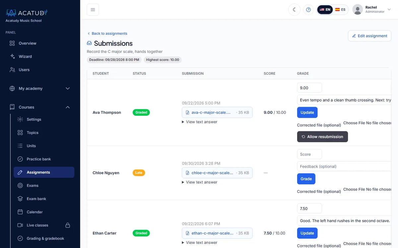Switch language to ES
398x248 pixels.
coord(340,10)
